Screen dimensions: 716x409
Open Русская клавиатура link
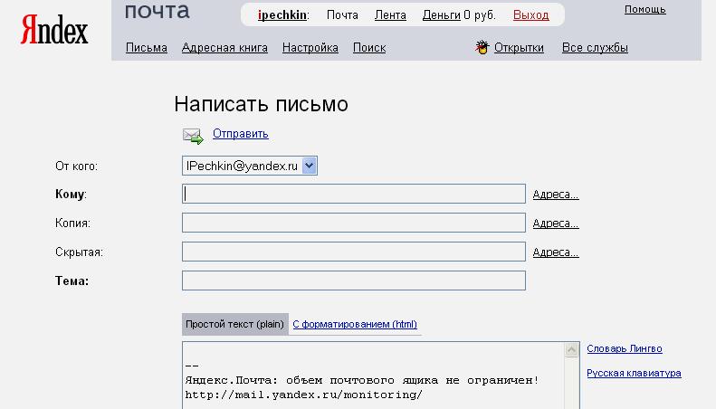pos(634,373)
